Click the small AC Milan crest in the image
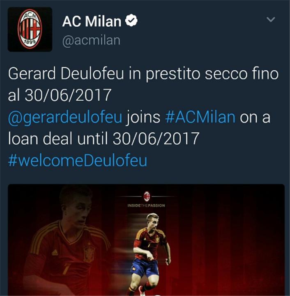This screenshot has width=290, height=296. (x=147, y=197)
